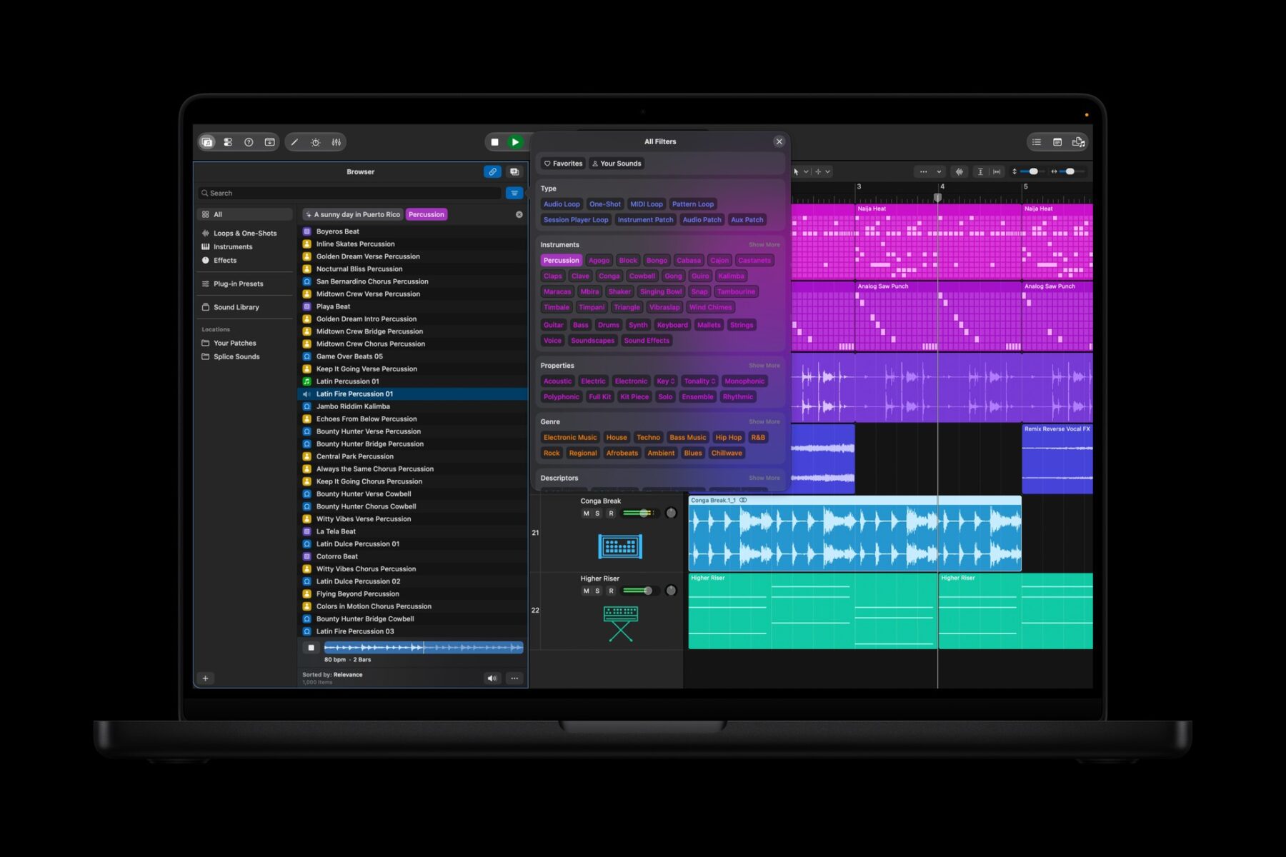Select Loops & One-Shots in Browser sidebar
Image resolution: width=1286 pixels, height=857 pixels.
coord(244,234)
